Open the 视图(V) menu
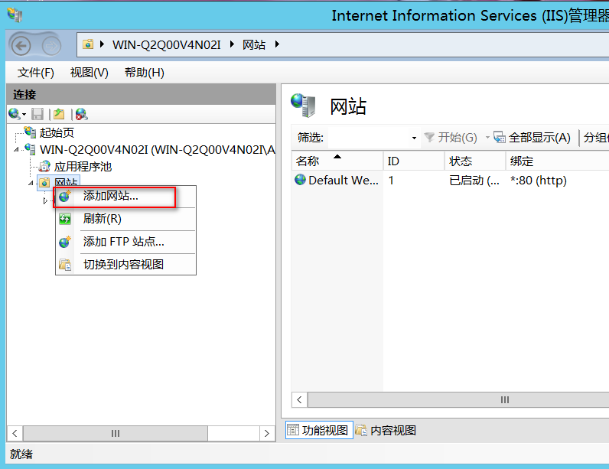Screen dimensions: 609x469 click(89, 73)
